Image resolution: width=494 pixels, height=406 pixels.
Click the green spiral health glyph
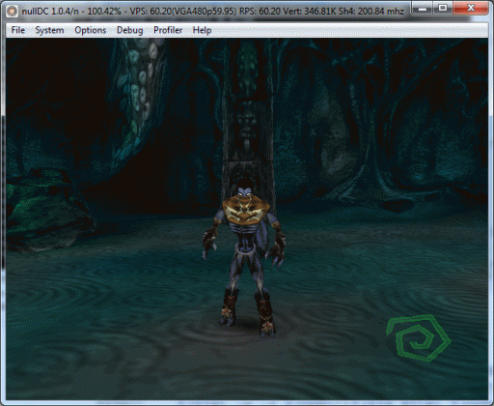point(418,338)
